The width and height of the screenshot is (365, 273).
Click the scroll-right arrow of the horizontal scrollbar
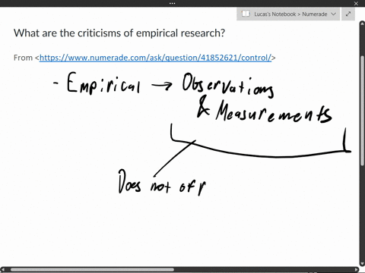click(356, 270)
